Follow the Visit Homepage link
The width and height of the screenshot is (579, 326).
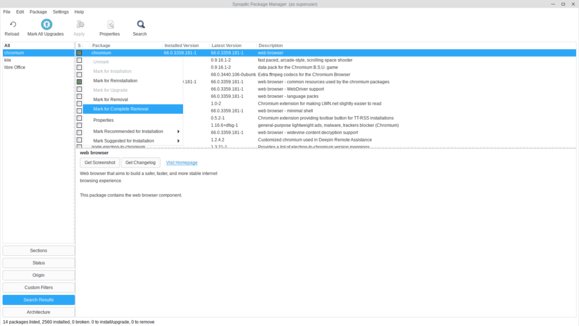[x=182, y=162]
